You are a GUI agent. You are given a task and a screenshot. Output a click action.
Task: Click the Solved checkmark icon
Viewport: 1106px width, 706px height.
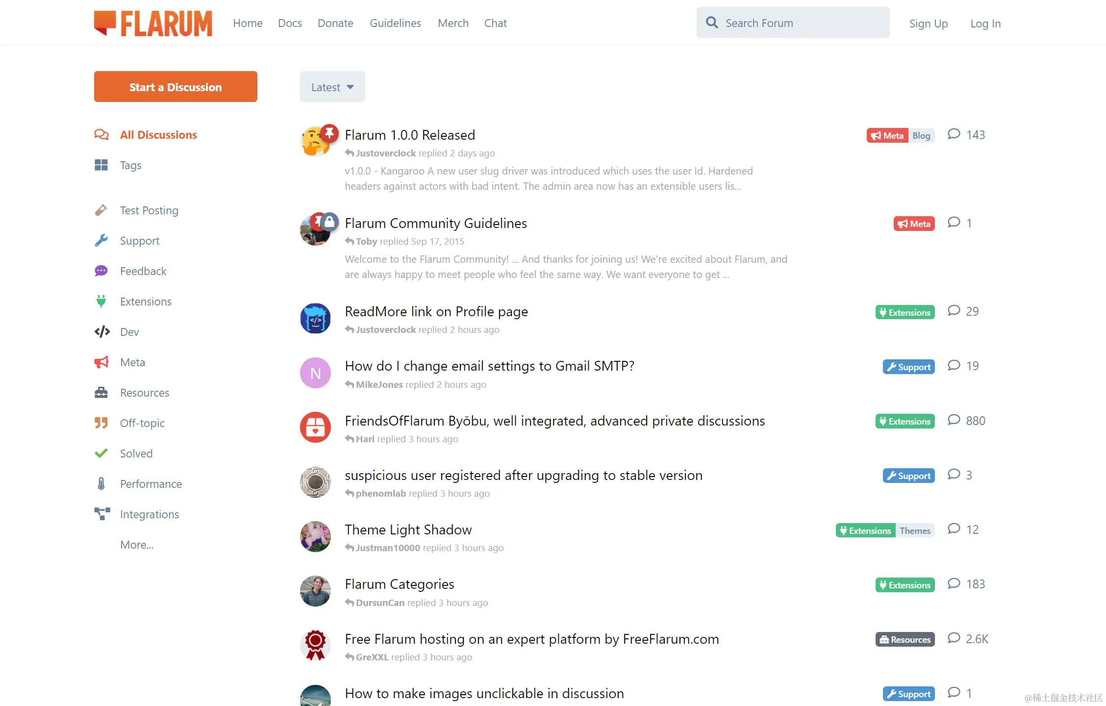click(101, 454)
